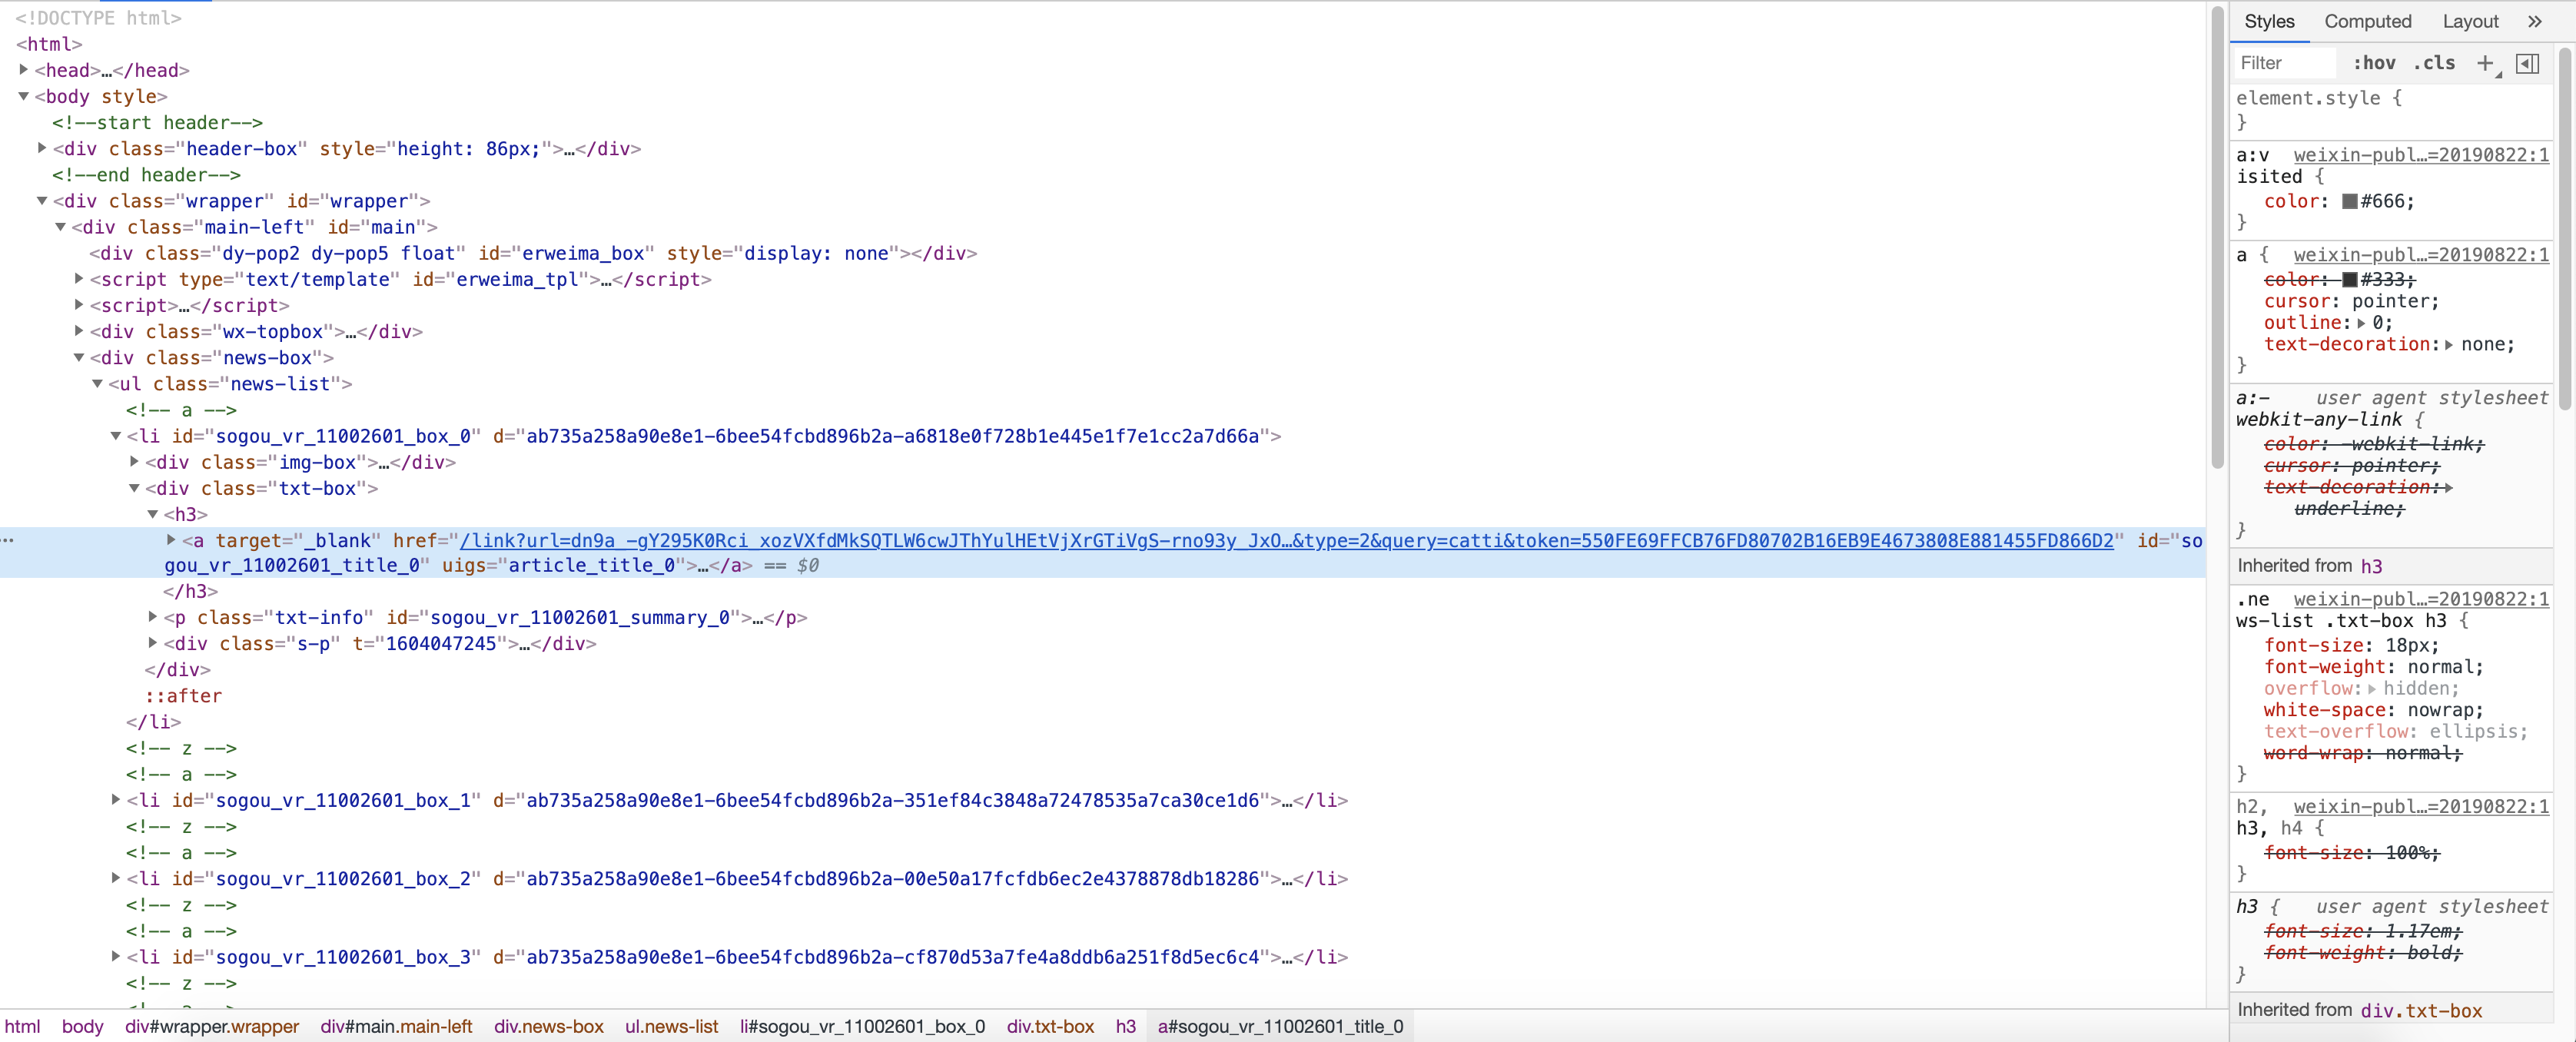Select ul.news-list in breadcrumb bar
Viewport: 2576px width, 1042px height.
671,1026
